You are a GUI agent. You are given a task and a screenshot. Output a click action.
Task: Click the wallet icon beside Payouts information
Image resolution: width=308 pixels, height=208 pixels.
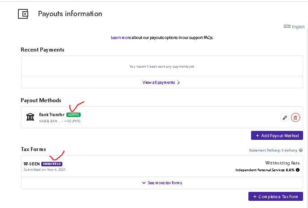[x=23, y=14]
